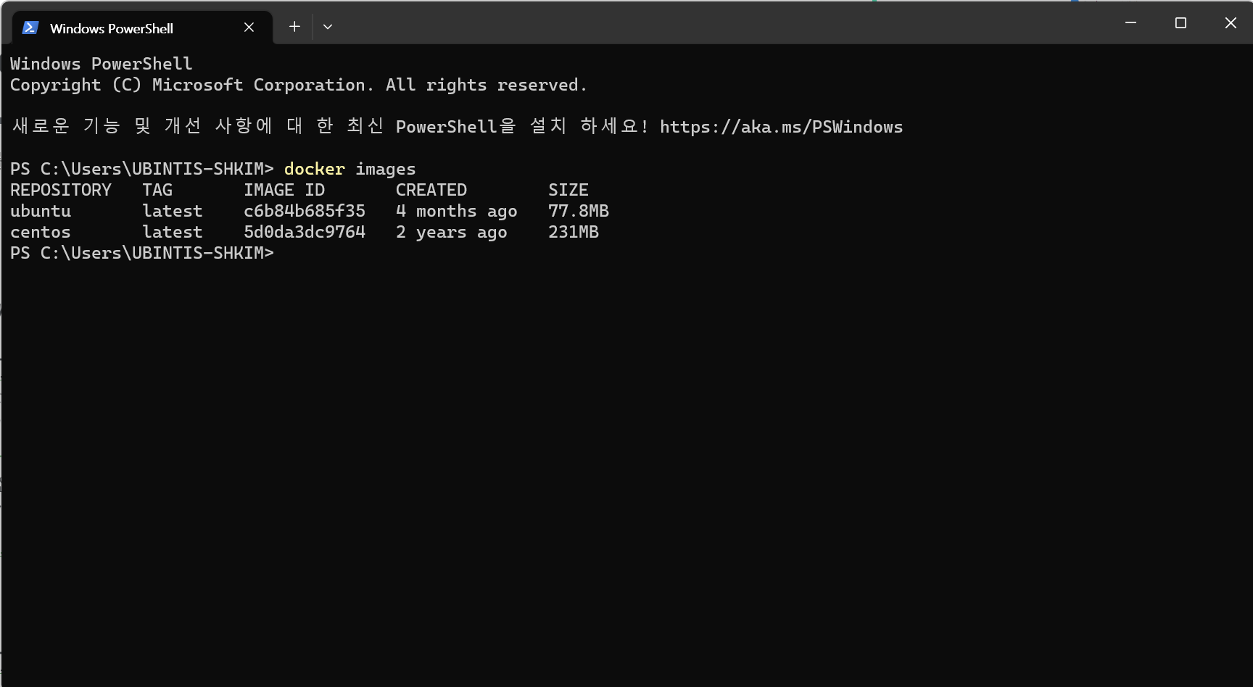Screen dimensions: 1253x687
Task: Click the 2 years ago created text
Action: pos(451,232)
